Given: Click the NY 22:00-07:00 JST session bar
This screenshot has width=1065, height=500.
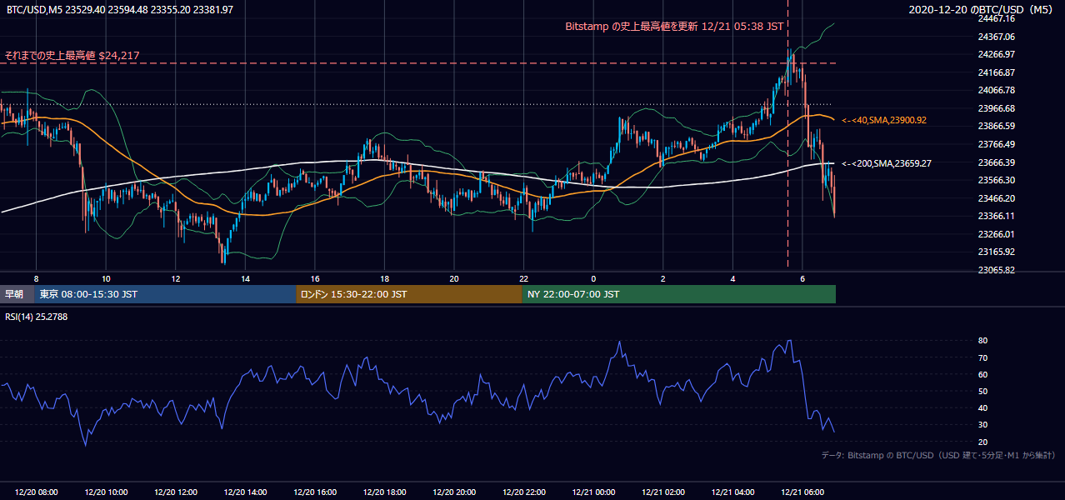Looking at the screenshot, I should coord(678,294).
